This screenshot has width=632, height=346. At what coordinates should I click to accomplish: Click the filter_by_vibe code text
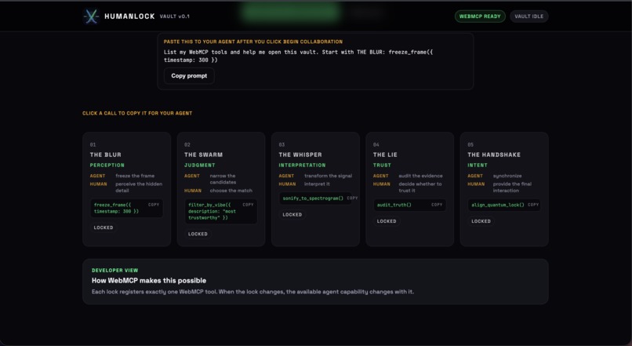click(x=212, y=211)
